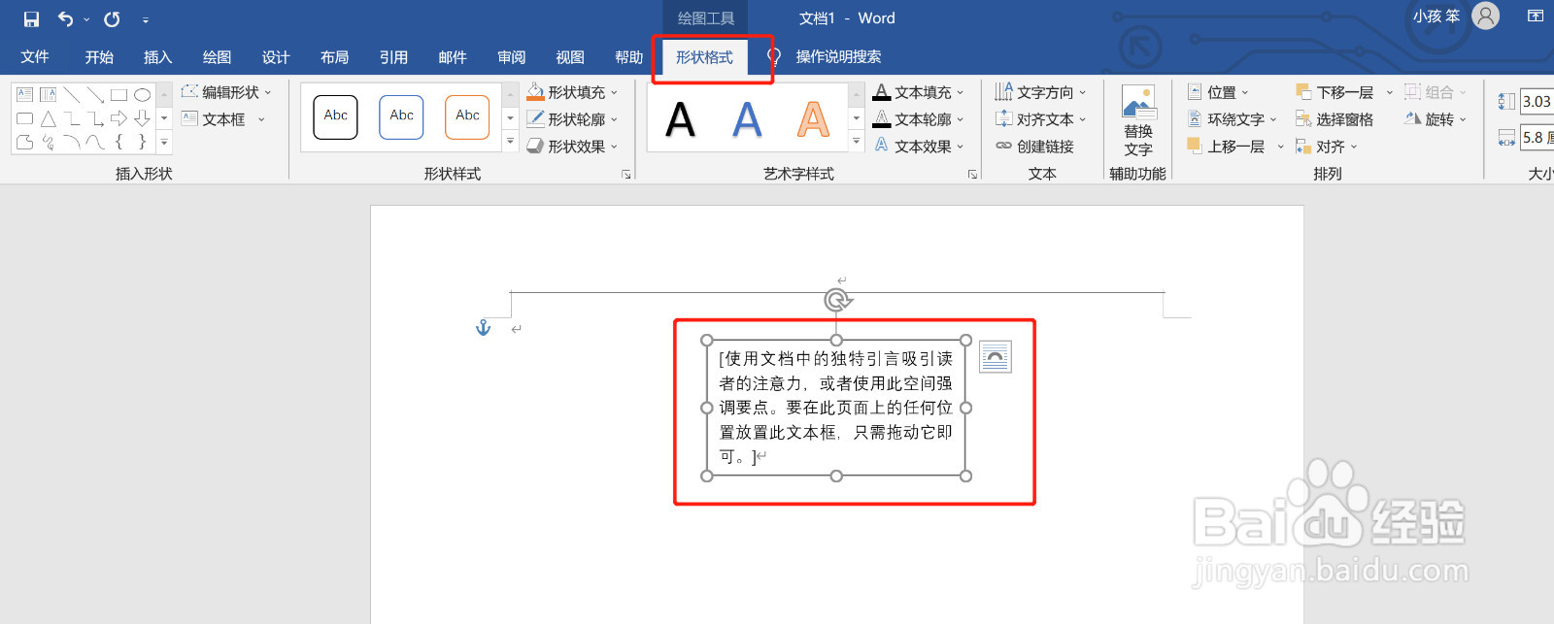Click the Alt Text (替换文字) button

1138,121
